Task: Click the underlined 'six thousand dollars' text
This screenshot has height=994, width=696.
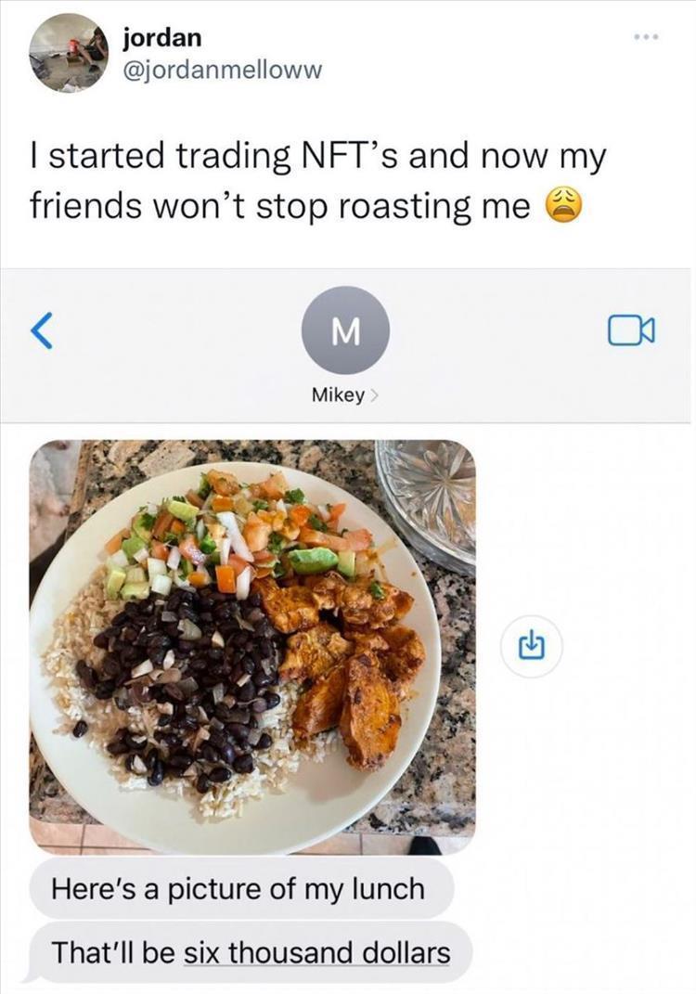Action: click(317, 952)
